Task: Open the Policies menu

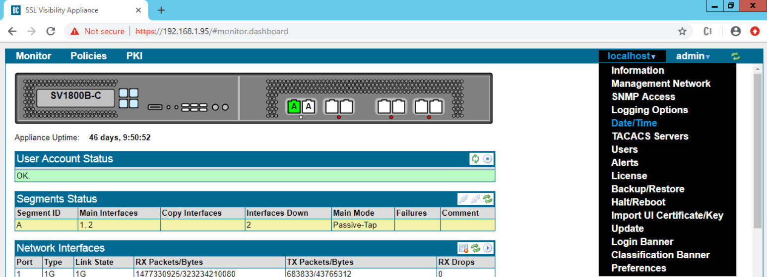Action: 88,56
